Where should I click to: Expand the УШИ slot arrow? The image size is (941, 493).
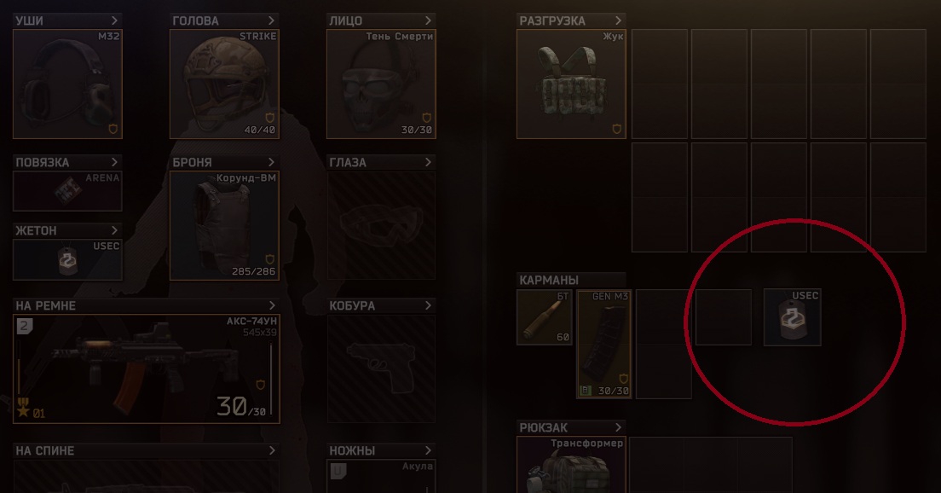click(114, 20)
